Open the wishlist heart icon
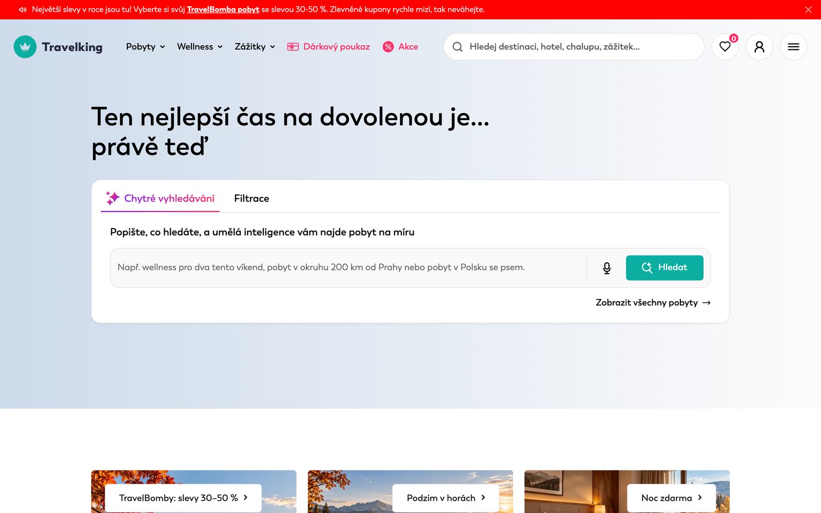This screenshot has width=821, height=513. coord(725,47)
